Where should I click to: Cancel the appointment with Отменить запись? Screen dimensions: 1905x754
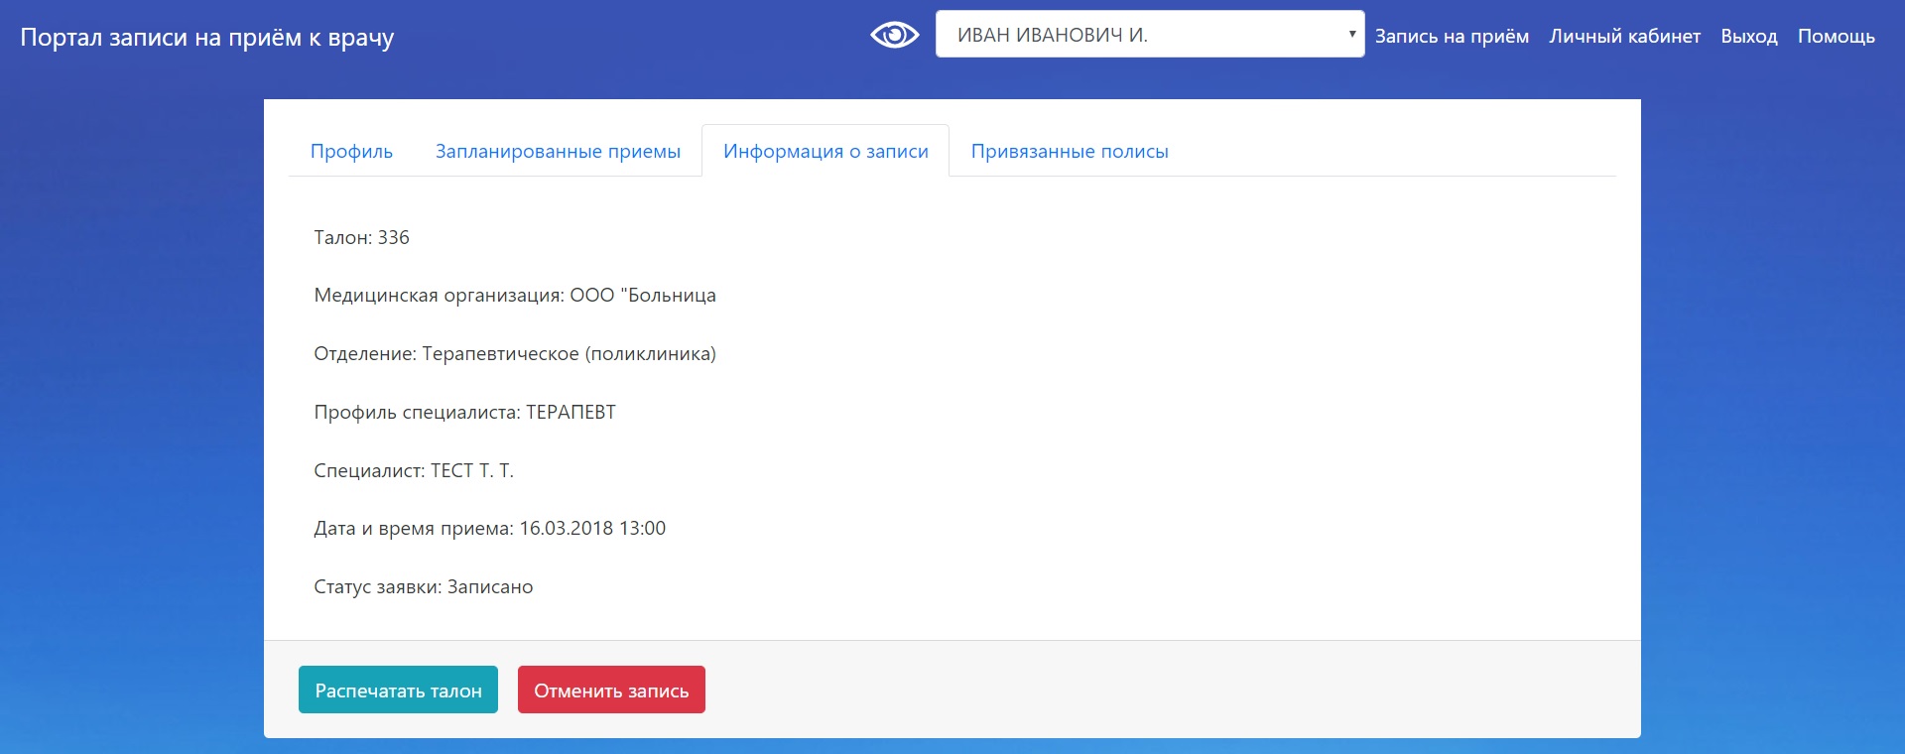[x=611, y=691]
